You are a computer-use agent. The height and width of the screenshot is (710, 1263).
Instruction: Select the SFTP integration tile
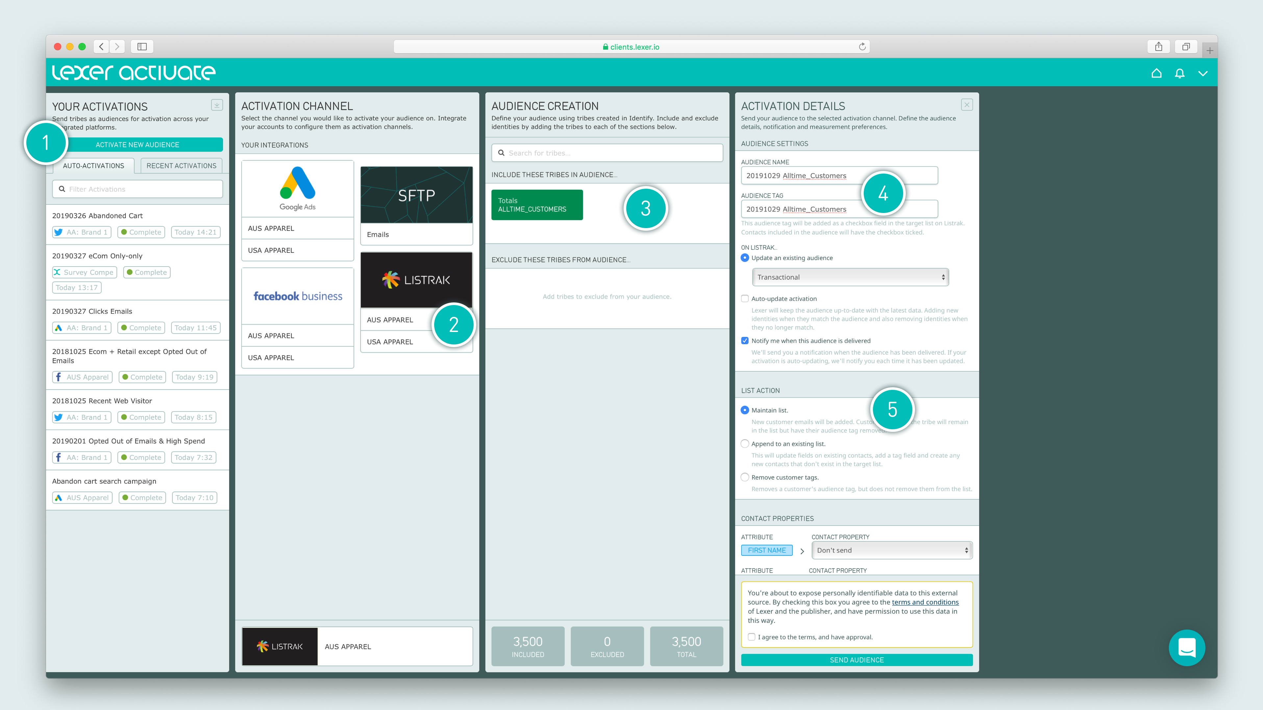416,195
